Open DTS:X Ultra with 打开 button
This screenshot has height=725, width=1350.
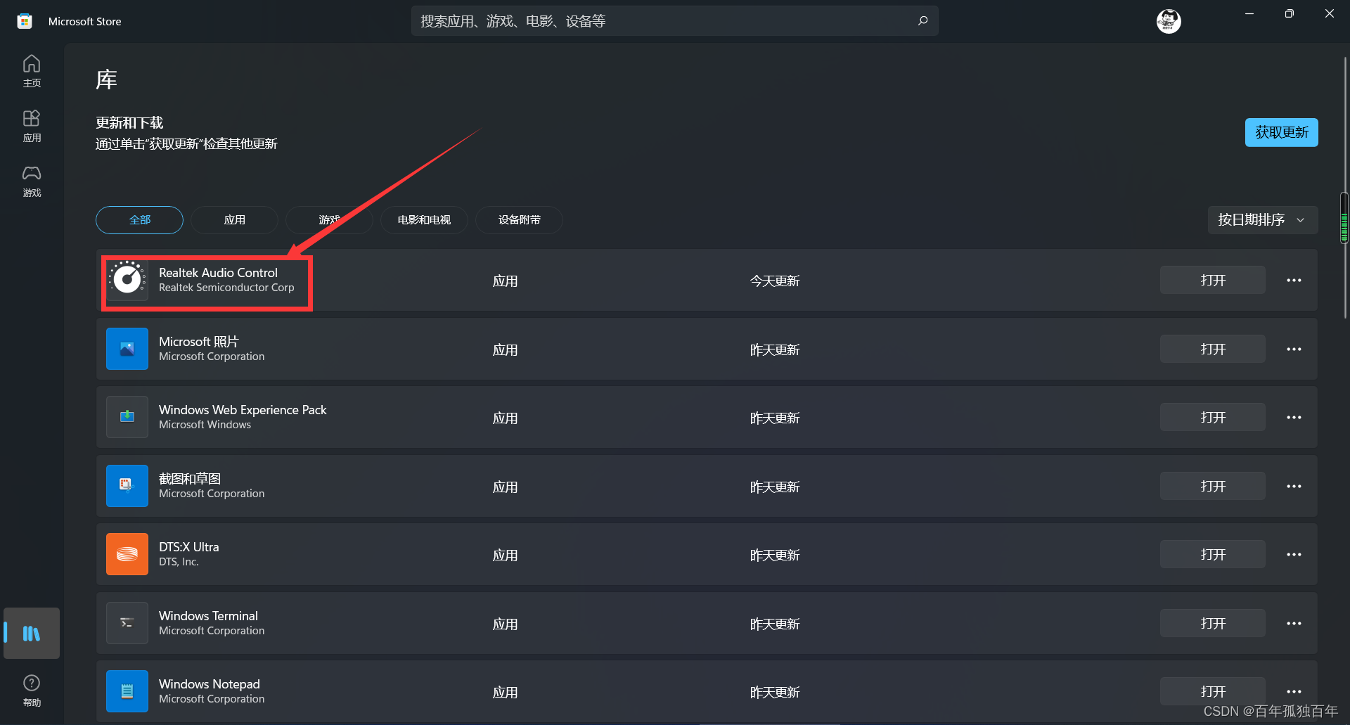coord(1213,554)
